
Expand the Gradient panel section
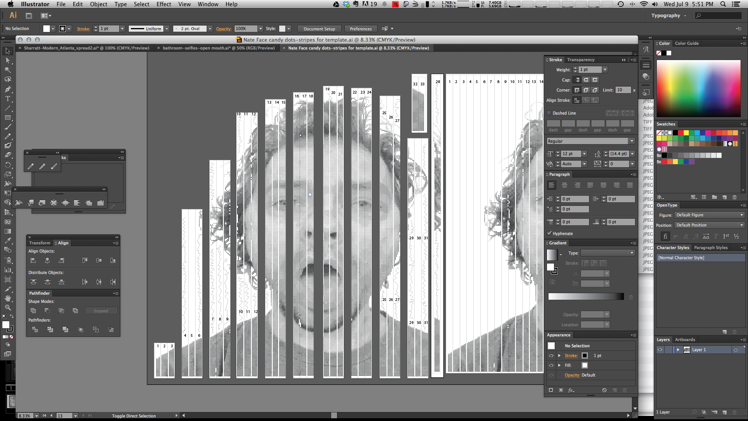point(549,242)
